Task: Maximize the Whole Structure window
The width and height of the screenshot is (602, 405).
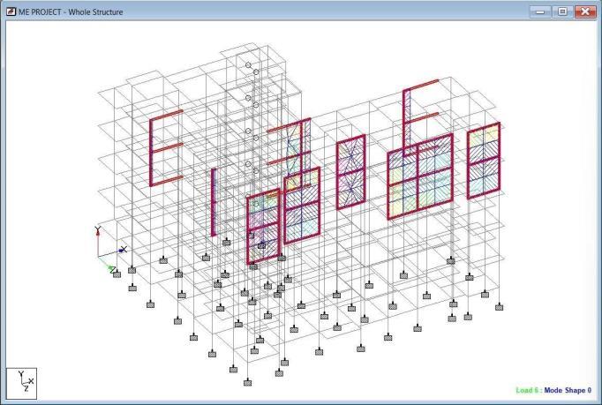Action: (x=562, y=11)
